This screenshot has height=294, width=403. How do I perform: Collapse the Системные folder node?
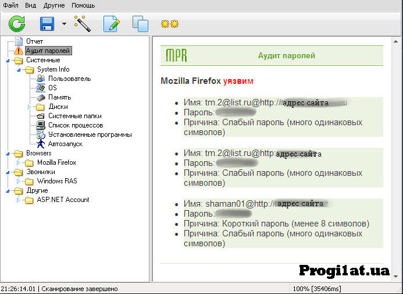8,61
